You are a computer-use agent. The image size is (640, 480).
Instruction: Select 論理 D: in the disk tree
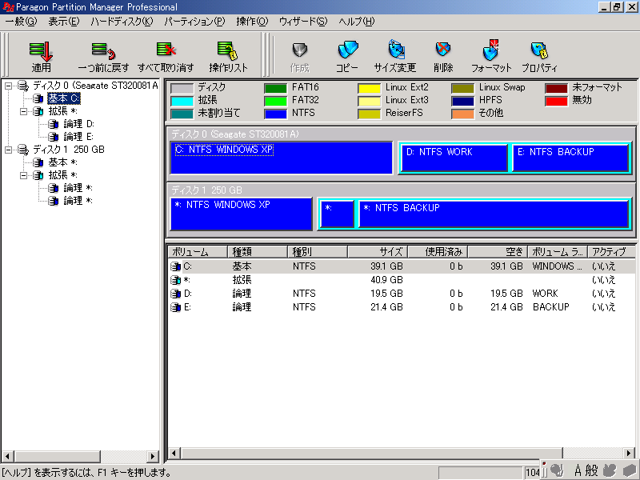pos(78,124)
